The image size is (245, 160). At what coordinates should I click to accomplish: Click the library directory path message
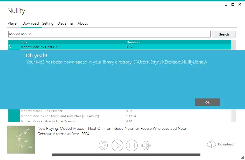click(117, 62)
